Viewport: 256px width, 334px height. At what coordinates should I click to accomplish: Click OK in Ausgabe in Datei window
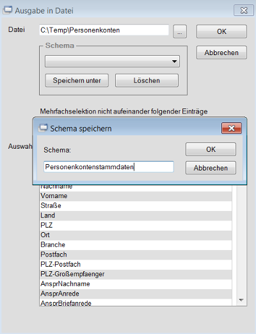point(221,31)
